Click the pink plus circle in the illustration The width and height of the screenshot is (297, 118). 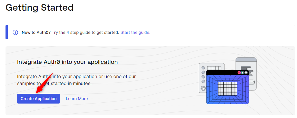(x=239, y=73)
